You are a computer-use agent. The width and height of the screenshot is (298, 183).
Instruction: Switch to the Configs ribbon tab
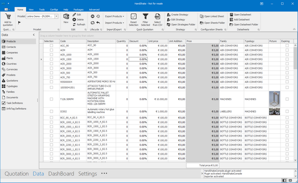coord(54,9)
